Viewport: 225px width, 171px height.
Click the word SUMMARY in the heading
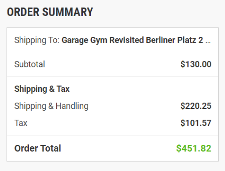coord(67,12)
